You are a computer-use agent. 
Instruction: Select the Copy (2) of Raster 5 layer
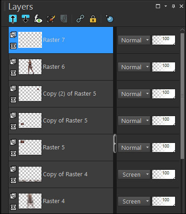coord(61,94)
